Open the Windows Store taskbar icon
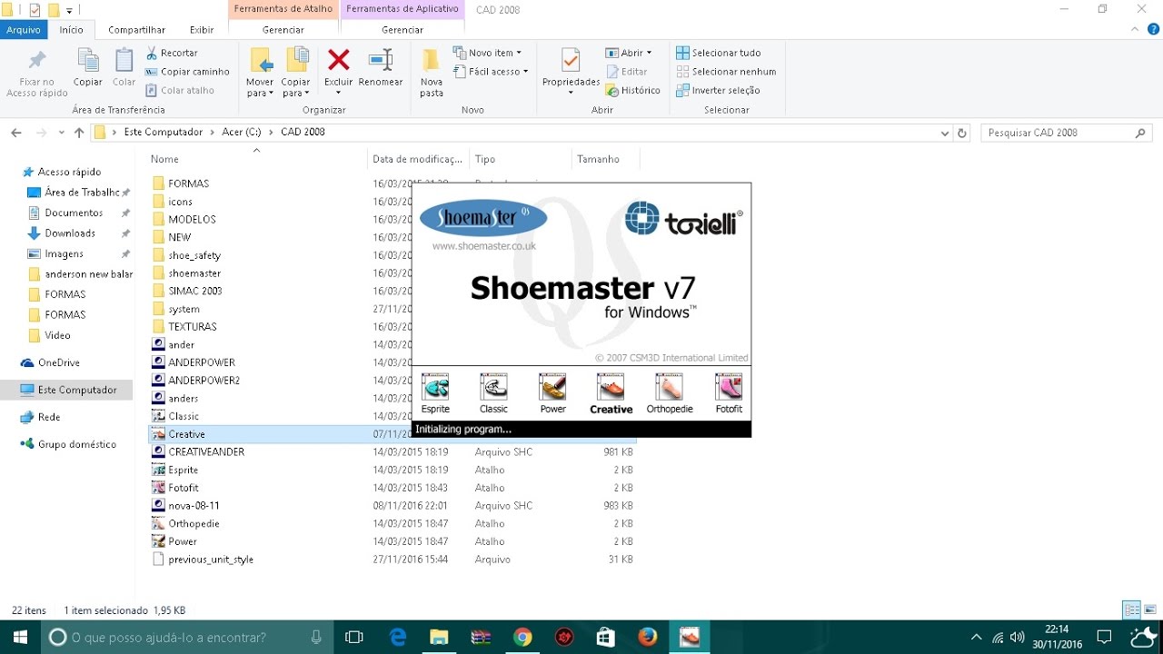The height and width of the screenshot is (654, 1163). coord(605,637)
